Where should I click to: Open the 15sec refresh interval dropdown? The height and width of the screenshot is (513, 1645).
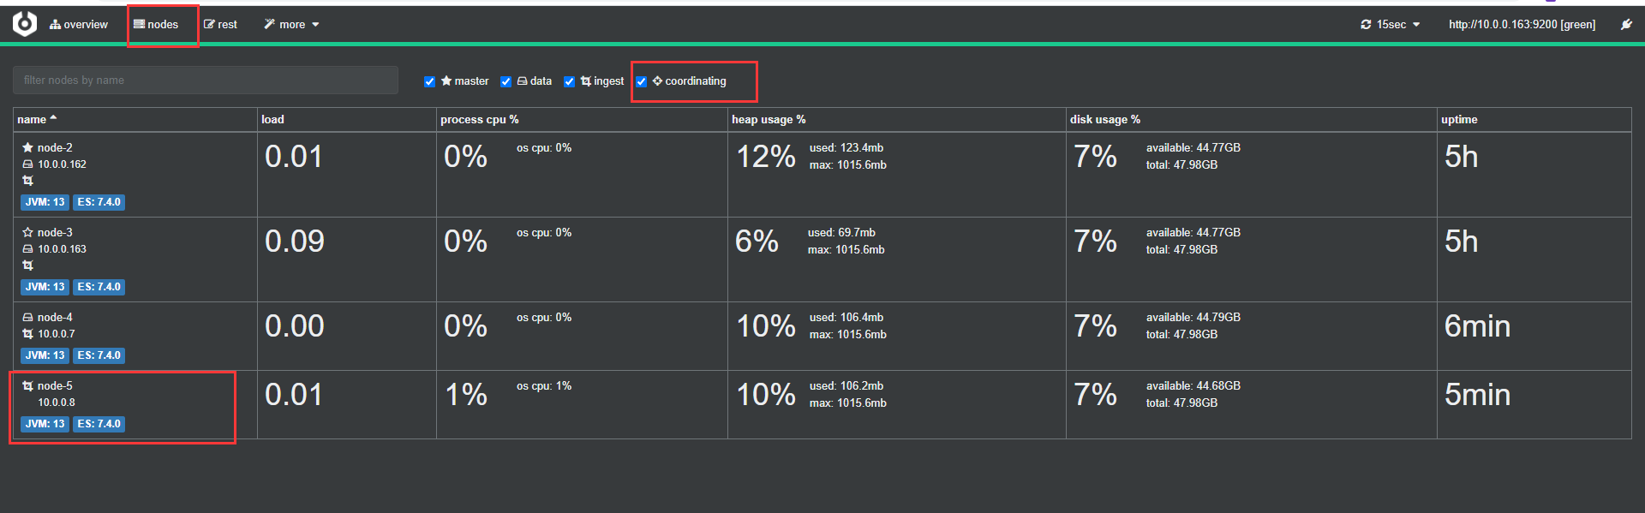pyautogui.click(x=1391, y=25)
